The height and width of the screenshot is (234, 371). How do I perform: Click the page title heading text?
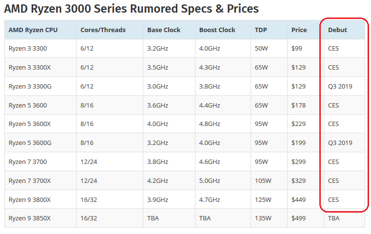coord(132,9)
